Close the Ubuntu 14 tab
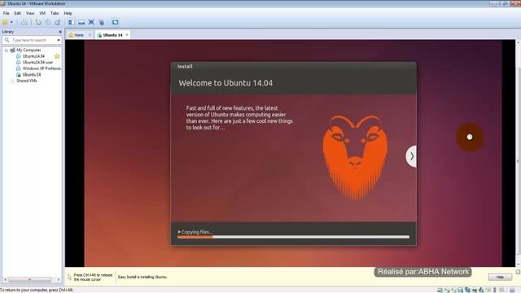Image resolution: width=521 pixels, height=293 pixels. click(x=127, y=35)
